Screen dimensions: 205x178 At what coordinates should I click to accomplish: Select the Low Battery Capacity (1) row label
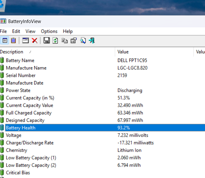click(31, 158)
